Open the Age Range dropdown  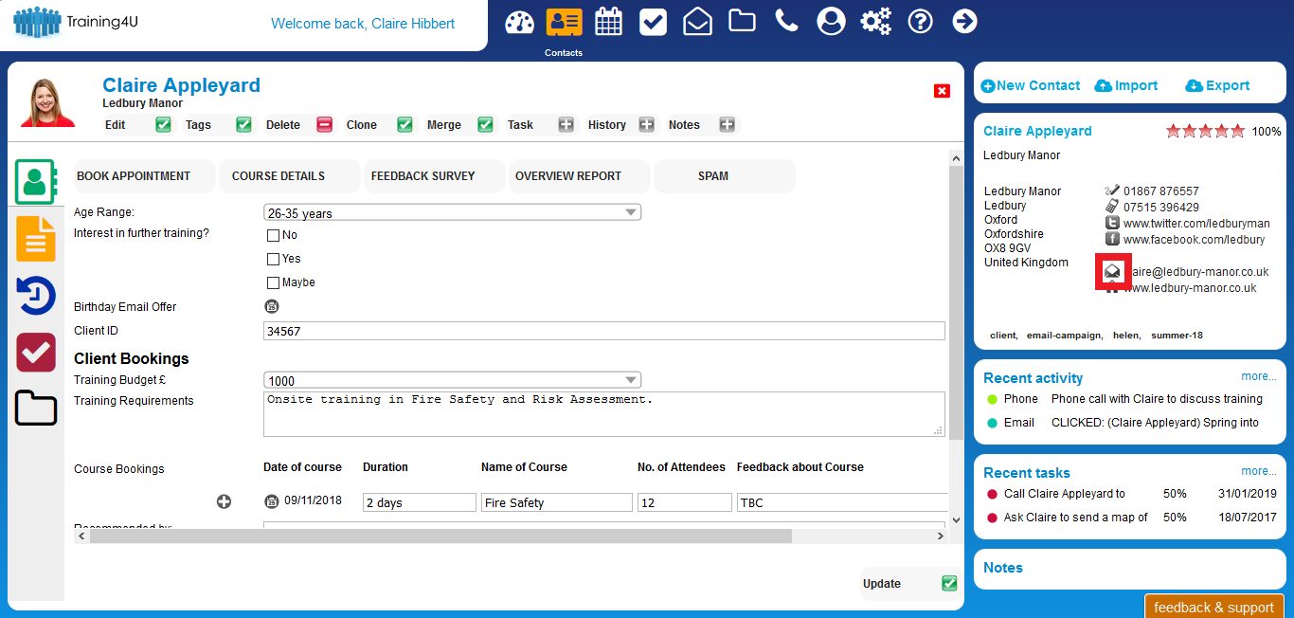click(x=630, y=211)
